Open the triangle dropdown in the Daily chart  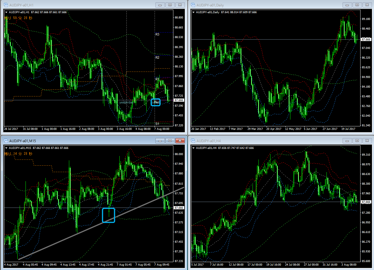coord(193,12)
